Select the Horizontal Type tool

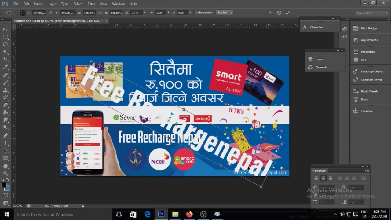coord(5,143)
